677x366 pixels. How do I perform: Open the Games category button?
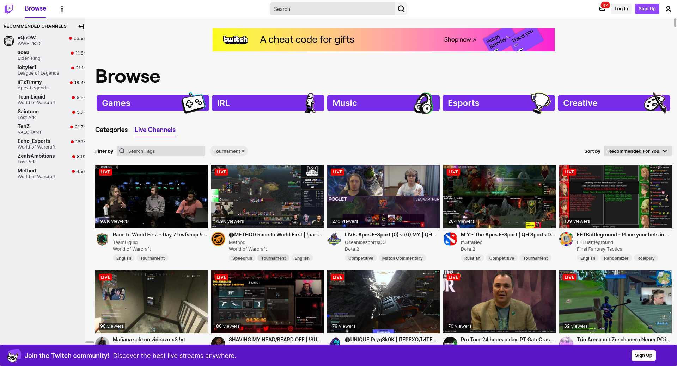[x=152, y=103]
